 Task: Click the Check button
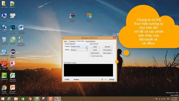pyautogui.click(x=95, y=50)
